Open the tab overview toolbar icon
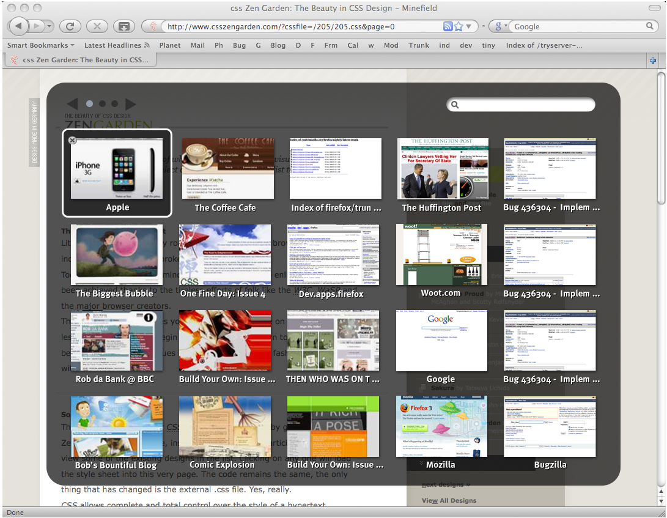 [x=123, y=26]
